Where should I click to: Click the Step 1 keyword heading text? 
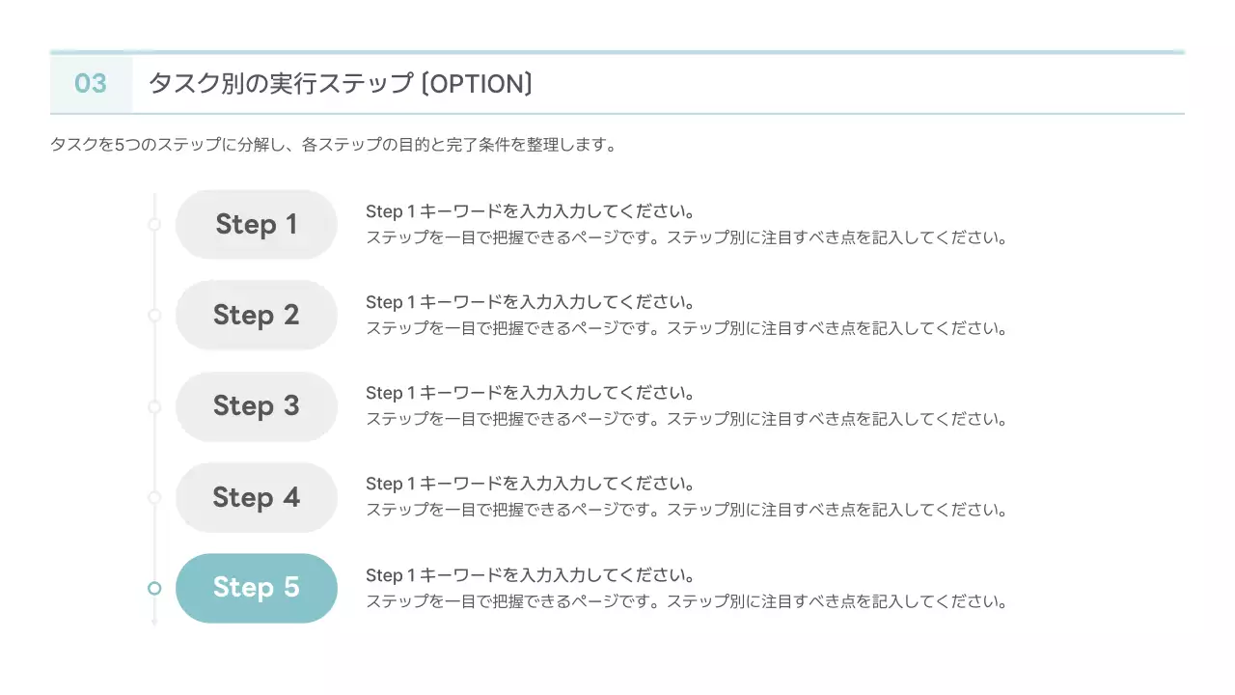530,211
